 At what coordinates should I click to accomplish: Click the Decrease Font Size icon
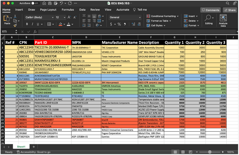coord(75,17)
